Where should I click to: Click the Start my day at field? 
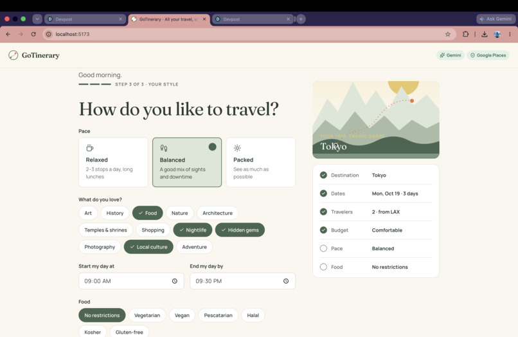131,281
